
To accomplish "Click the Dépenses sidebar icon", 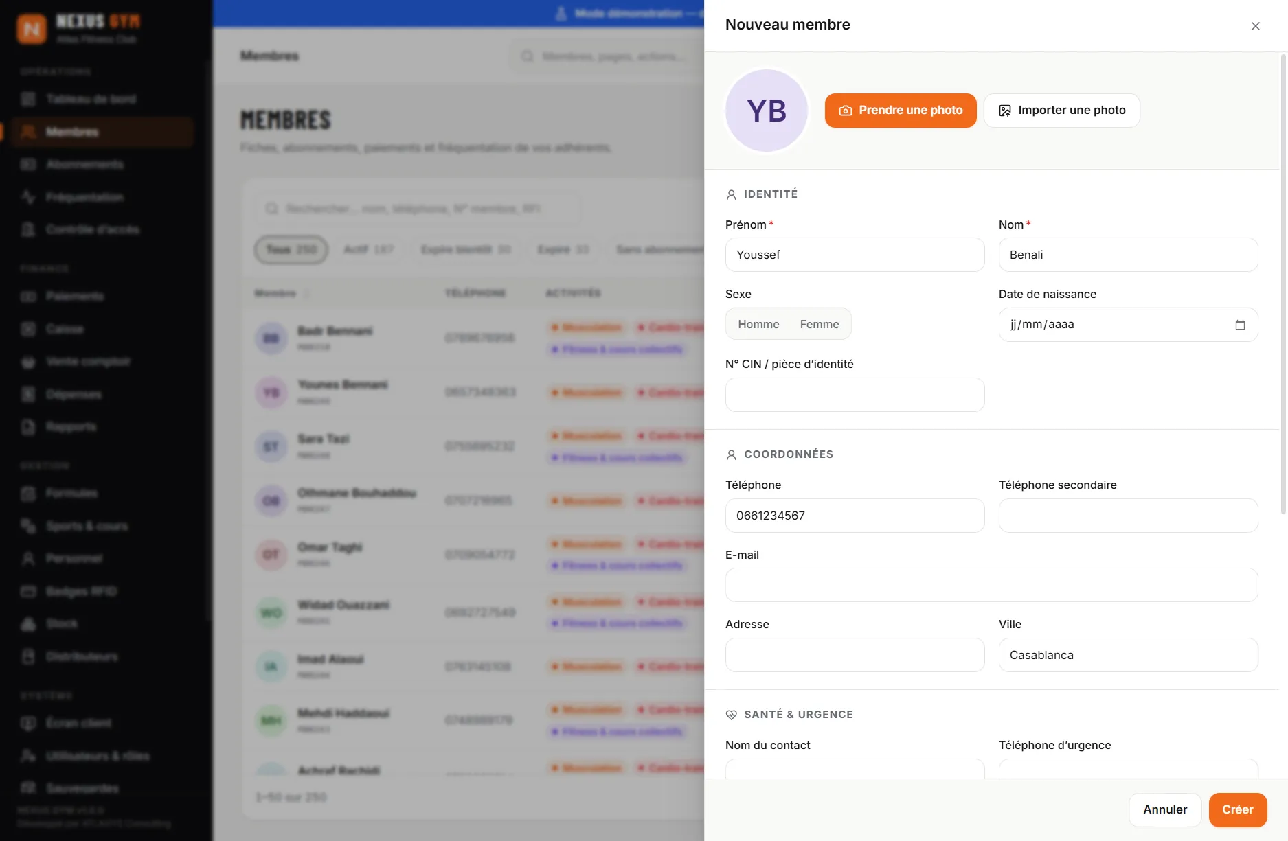I will (x=28, y=395).
